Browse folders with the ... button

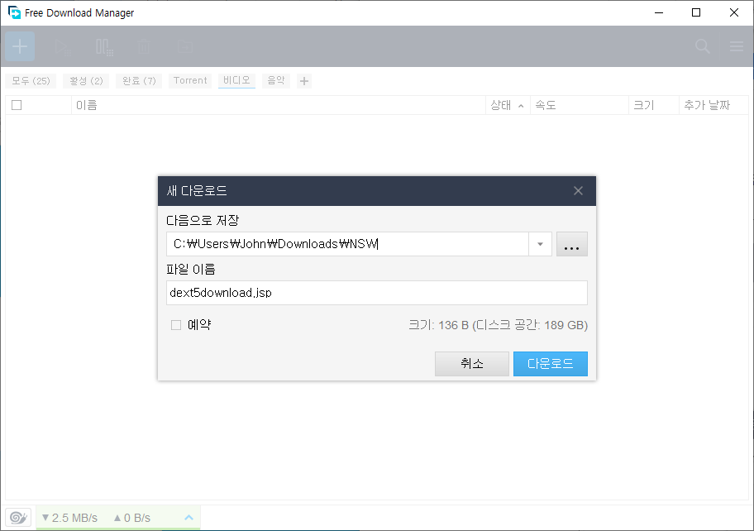click(572, 244)
